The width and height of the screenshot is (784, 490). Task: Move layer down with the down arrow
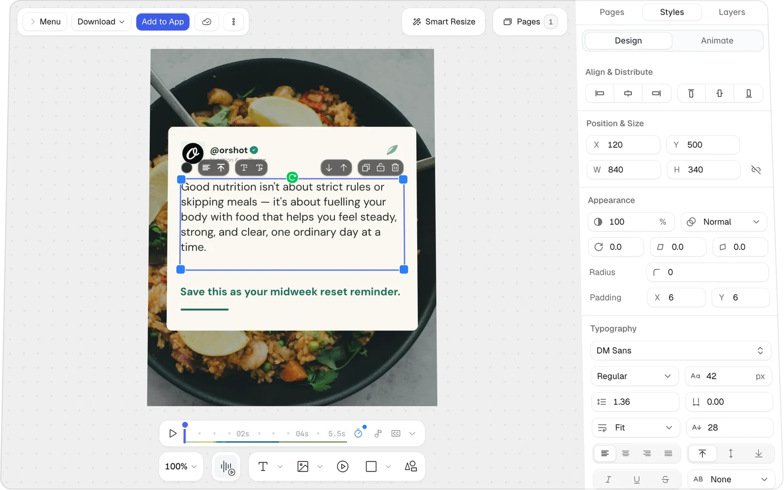(329, 168)
